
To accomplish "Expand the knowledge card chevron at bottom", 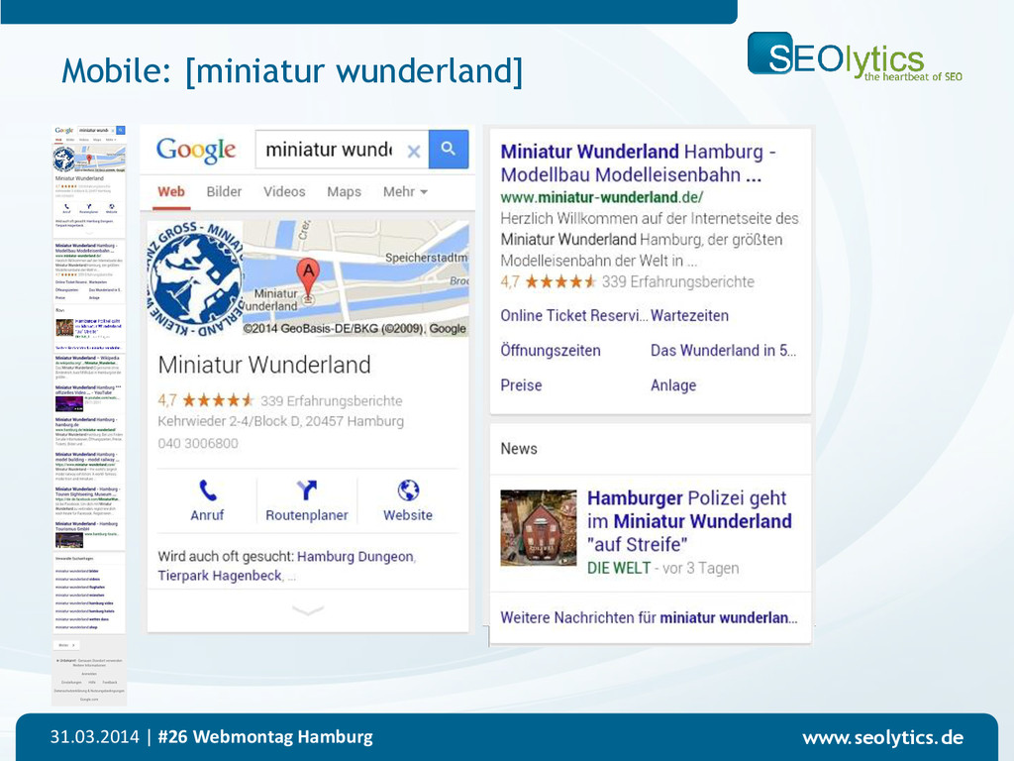I will pos(308,610).
